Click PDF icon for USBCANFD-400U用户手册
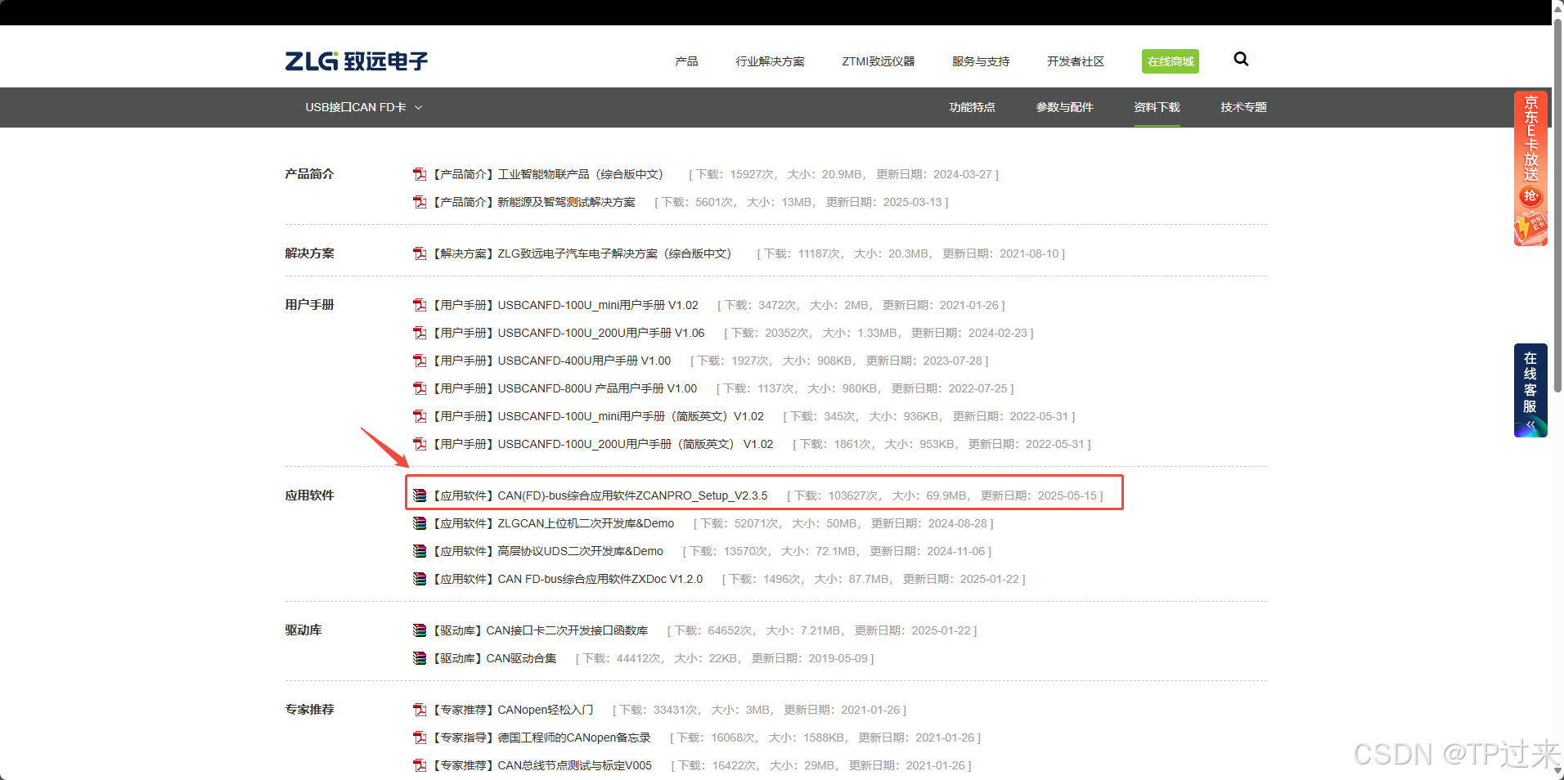 coord(420,361)
